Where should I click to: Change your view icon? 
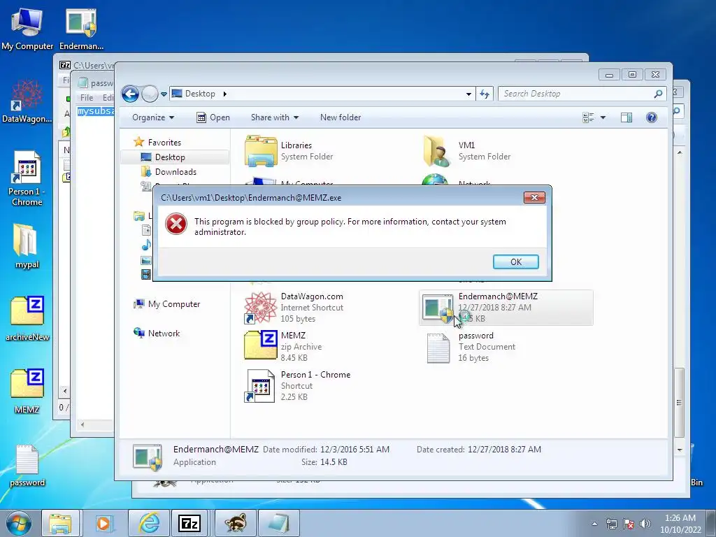click(x=588, y=117)
